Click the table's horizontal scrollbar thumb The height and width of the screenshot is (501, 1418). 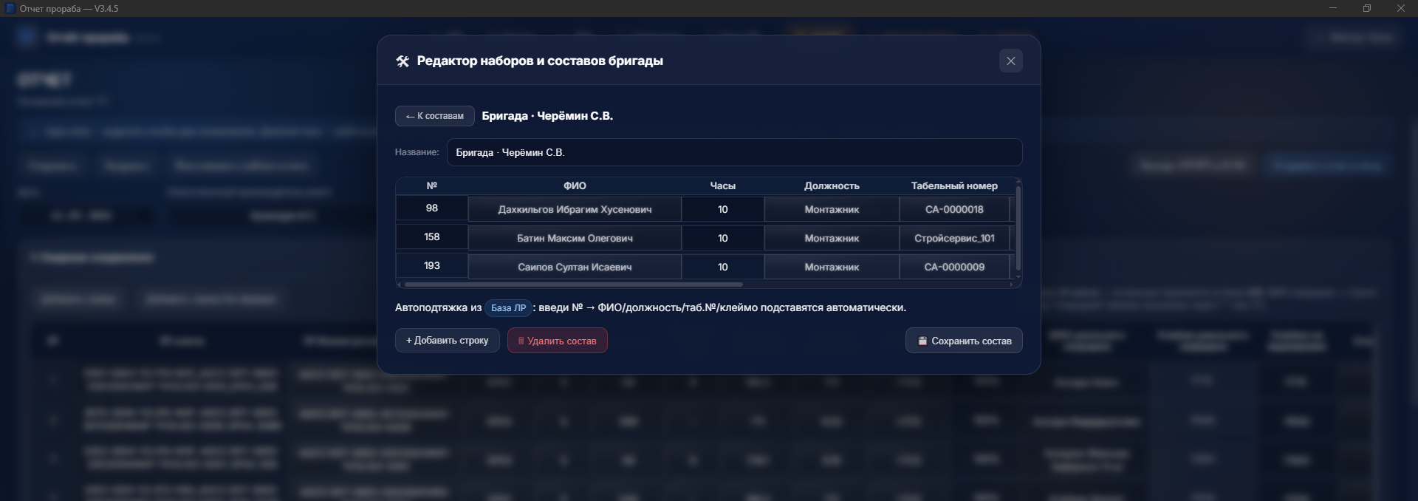click(573, 284)
